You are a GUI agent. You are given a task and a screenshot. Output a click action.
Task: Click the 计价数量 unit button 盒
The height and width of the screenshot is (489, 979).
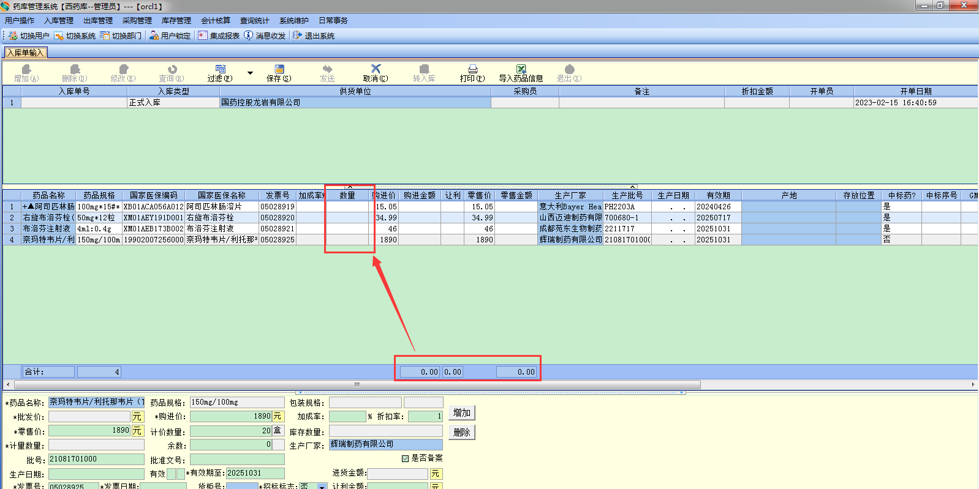click(x=278, y=431)
